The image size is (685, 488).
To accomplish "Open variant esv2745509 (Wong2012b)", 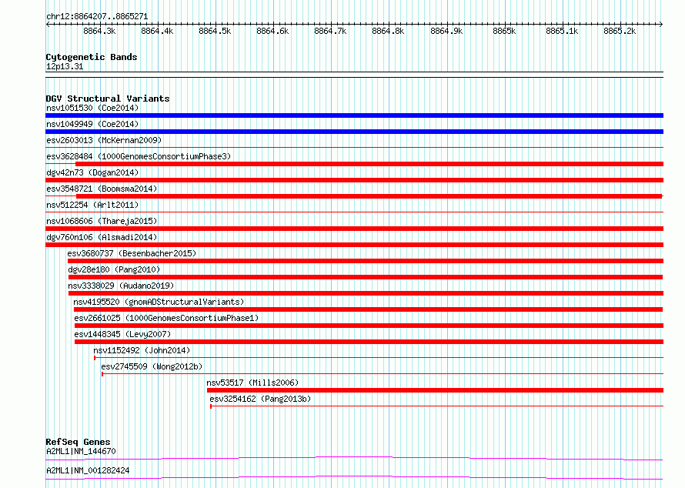I will pyautogui.click(x=152, y=366).
